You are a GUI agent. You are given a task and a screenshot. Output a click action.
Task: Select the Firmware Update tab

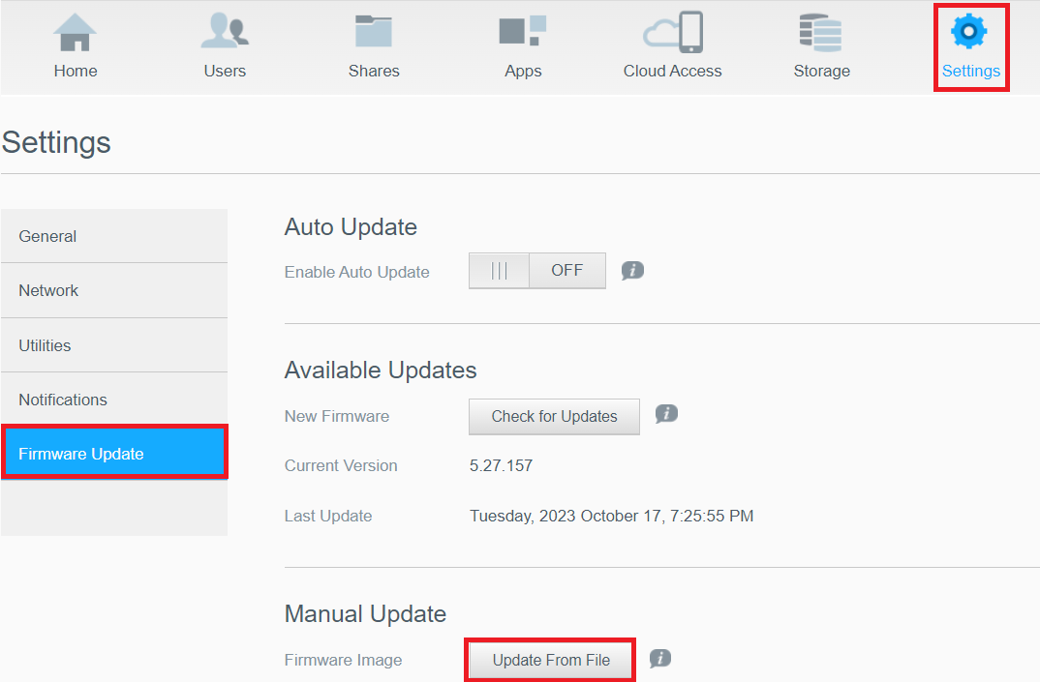coord(114,454)
